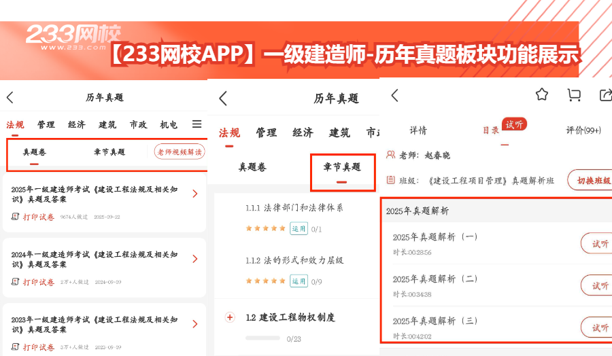The image size is (612, 356).
Task: Tap print icon for 2025年 exam paper
Action: 15,217
